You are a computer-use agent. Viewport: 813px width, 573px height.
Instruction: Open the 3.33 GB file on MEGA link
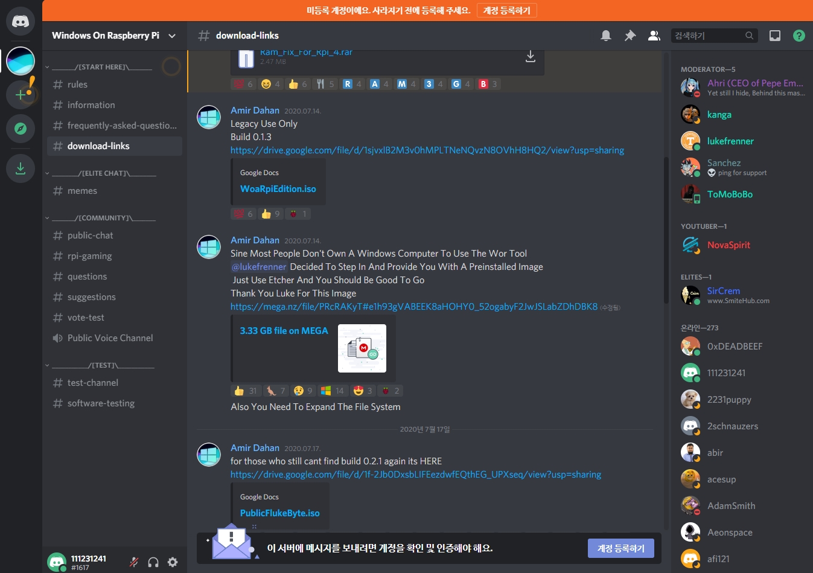click(x=284, y=331)
